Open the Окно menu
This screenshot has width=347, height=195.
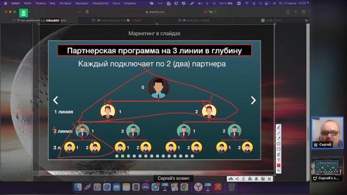coord(116,3)
